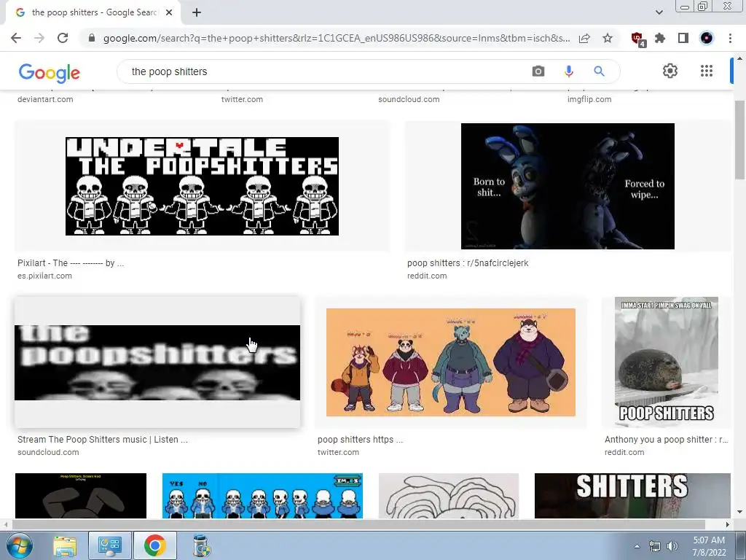The width and height of the screenshot is (746, 560).
Task: Open 'Pixilart - The' result link
Action: click(x=71, y=262)
